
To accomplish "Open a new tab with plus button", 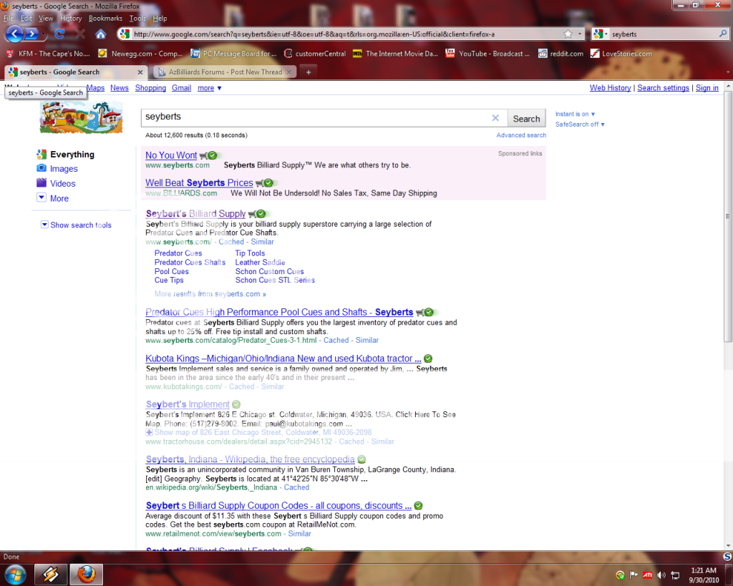I will click(309, 72).
